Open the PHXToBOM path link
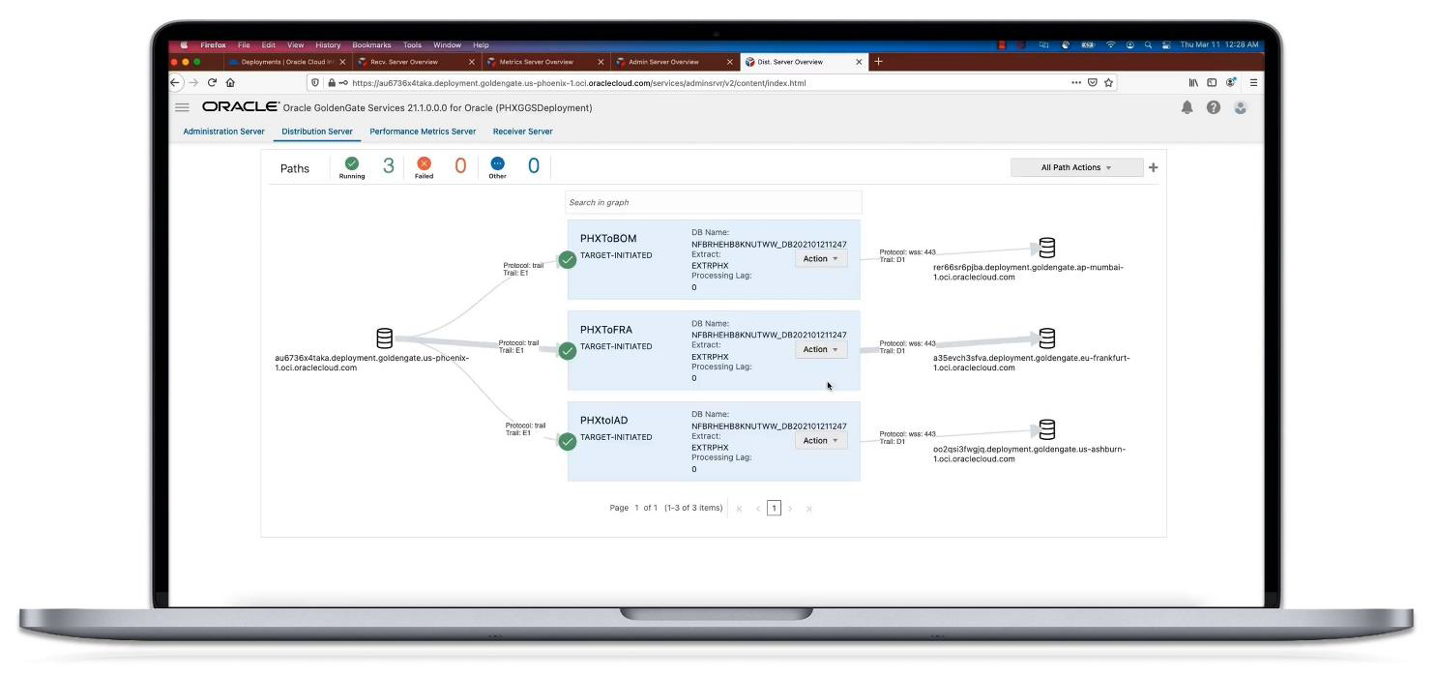Screen dimensions: 1437x676 click(608, 239)
